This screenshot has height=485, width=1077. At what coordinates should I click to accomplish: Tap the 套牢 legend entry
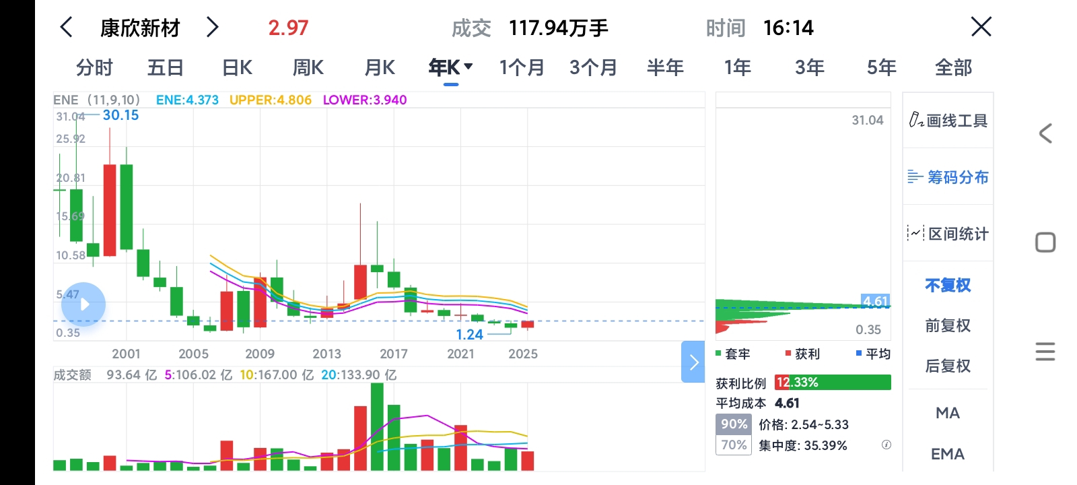tap(733, 354)
